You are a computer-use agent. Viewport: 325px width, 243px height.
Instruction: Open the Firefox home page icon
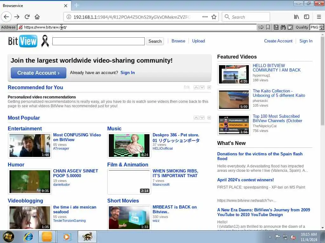[37, 17]
